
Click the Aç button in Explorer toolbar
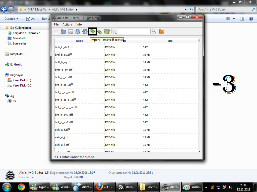click(31, 18)
